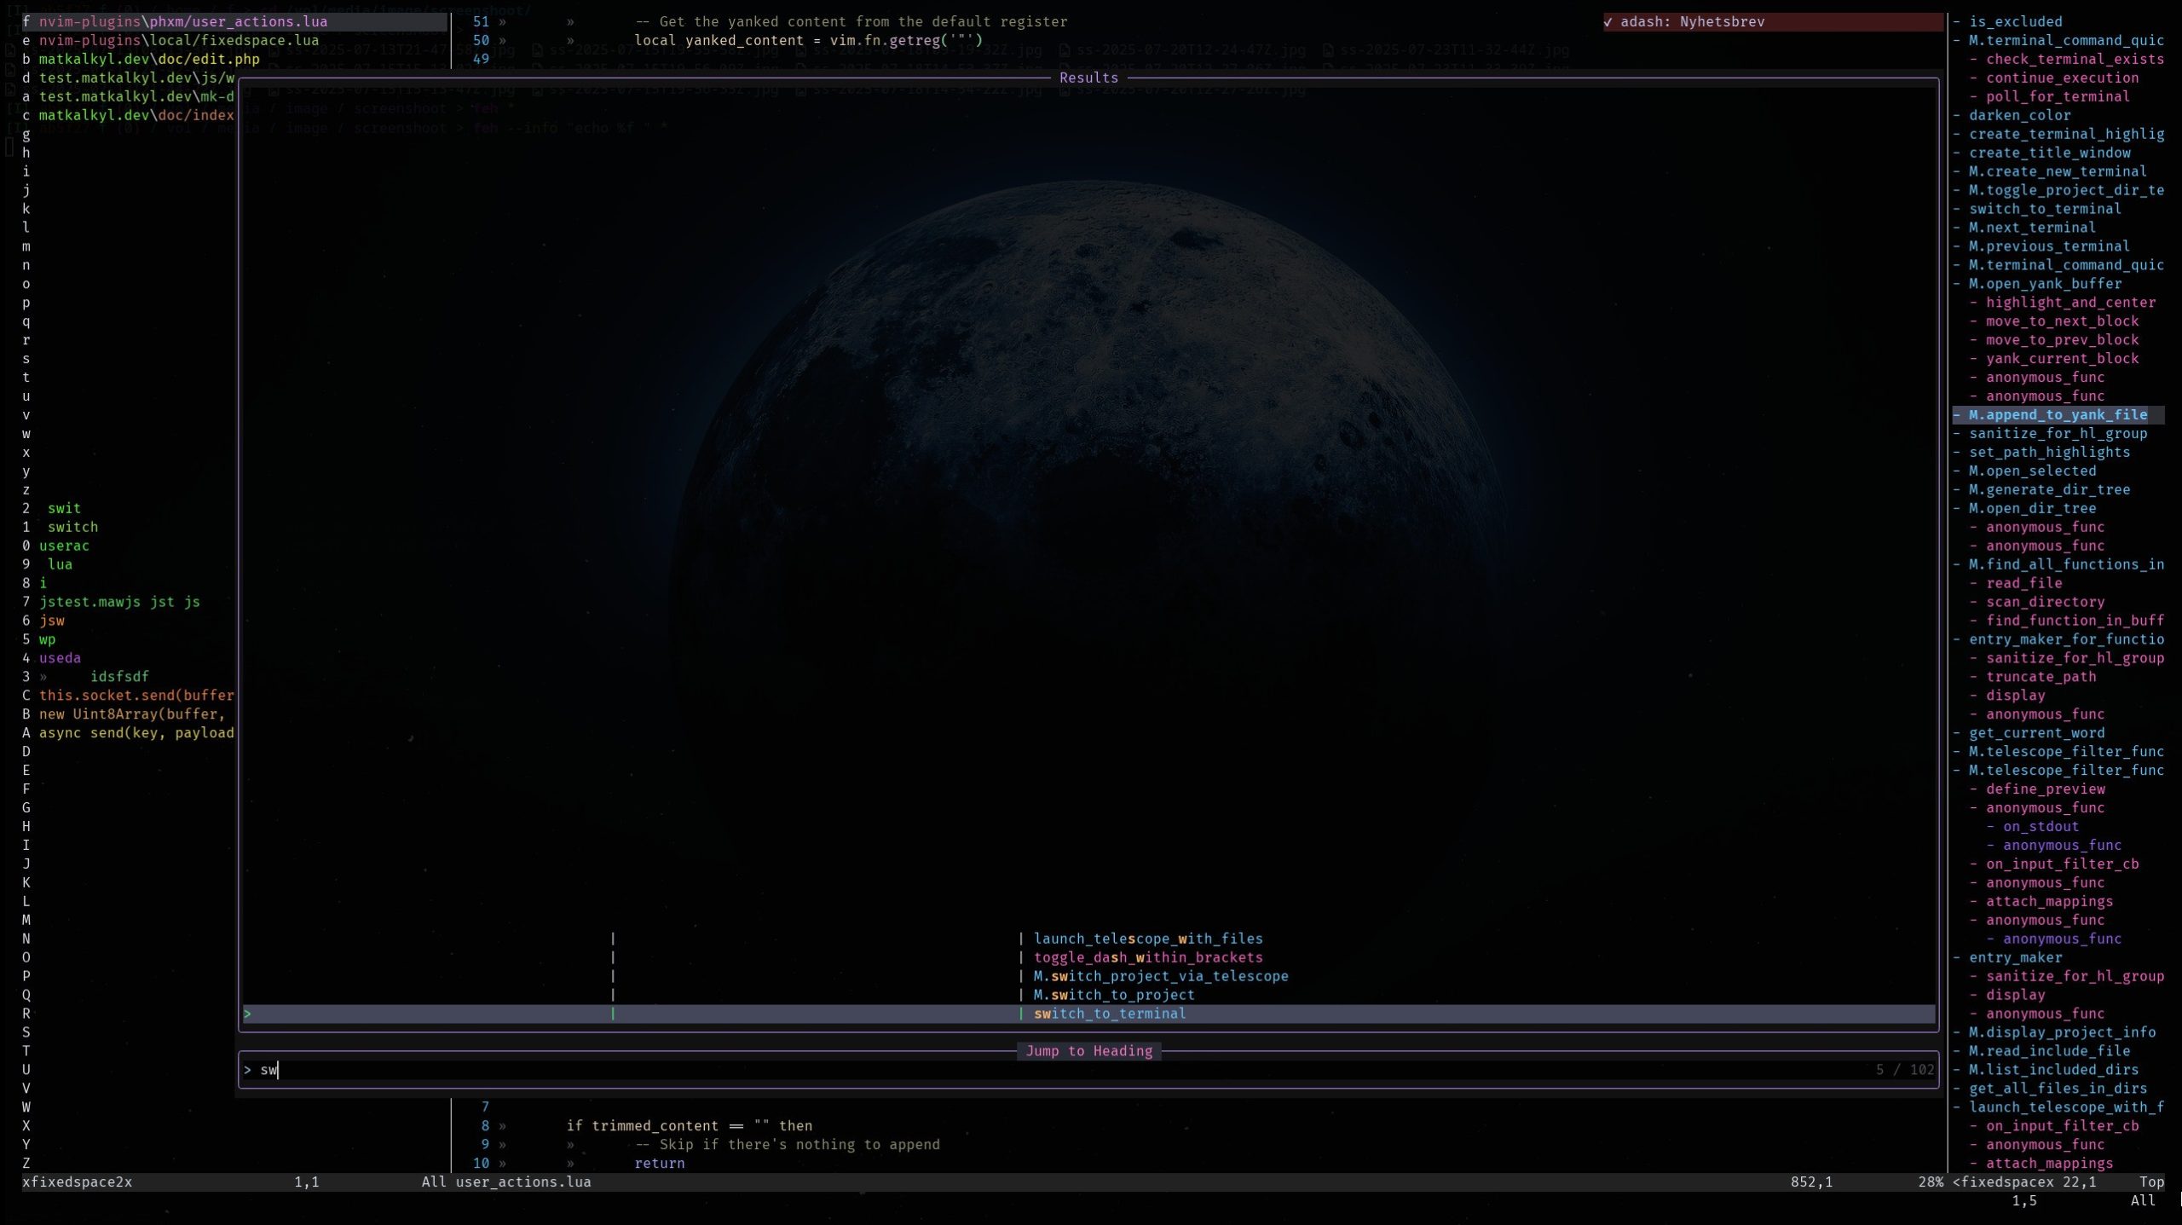
Task: Open buffer matkalkyl.dev\doc/index
Action: [x=136, y=115]
